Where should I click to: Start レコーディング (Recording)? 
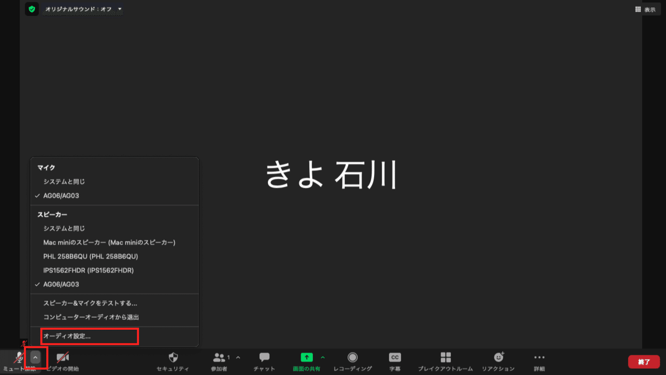(x=353, y=360)
